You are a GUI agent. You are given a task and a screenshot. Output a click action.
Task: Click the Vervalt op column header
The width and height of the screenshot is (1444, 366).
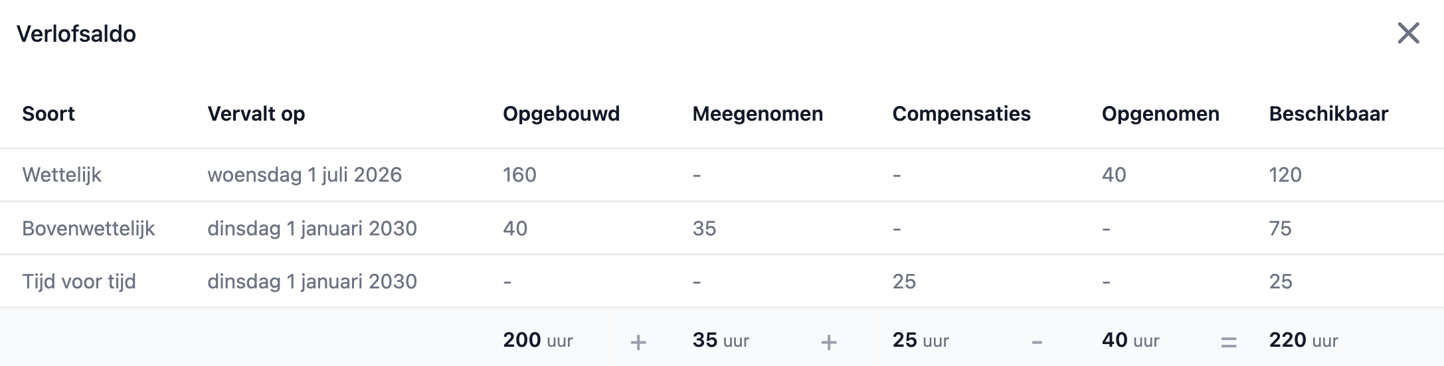click(256, 114)
